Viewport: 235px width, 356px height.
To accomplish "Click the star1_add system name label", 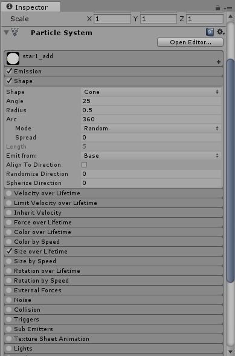I will 37,56.
